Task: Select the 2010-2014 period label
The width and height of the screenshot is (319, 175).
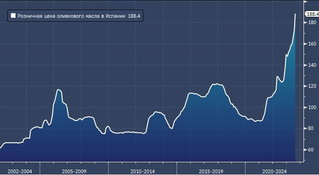Action: [142, 171]
